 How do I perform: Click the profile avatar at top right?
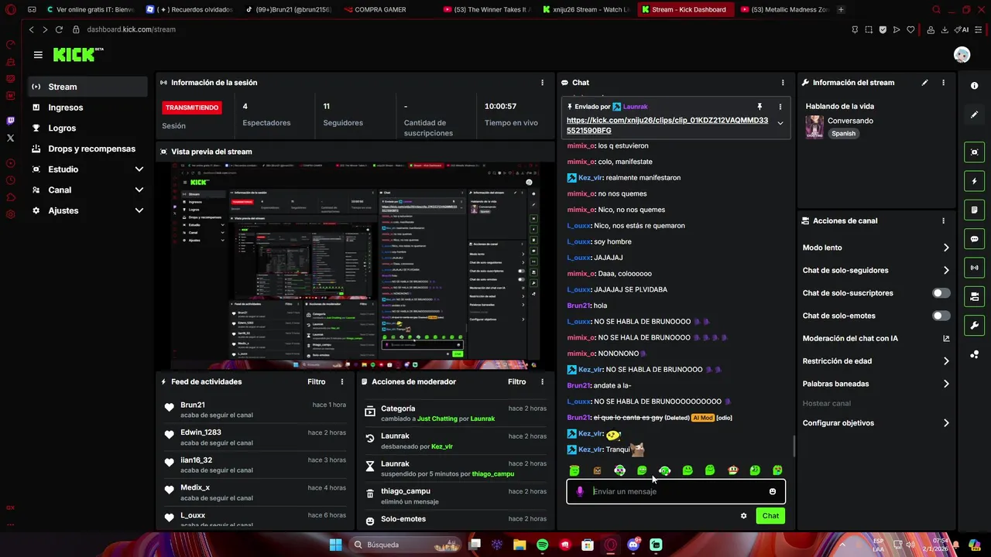tap(962, 55)
